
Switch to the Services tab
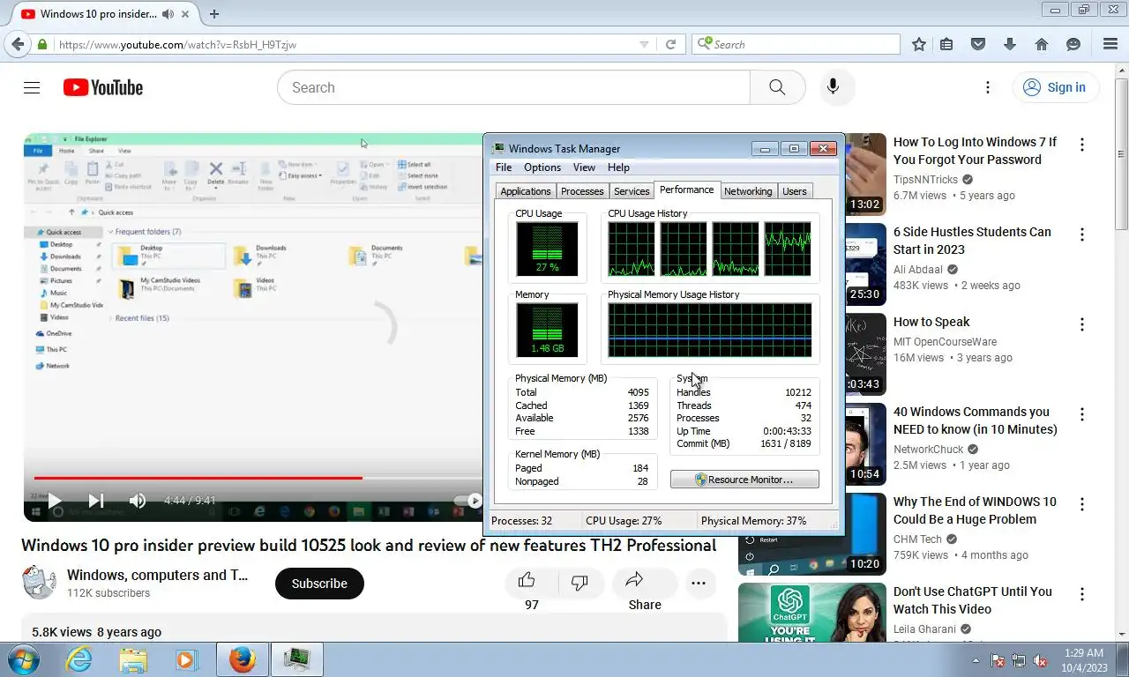(632, 191)
